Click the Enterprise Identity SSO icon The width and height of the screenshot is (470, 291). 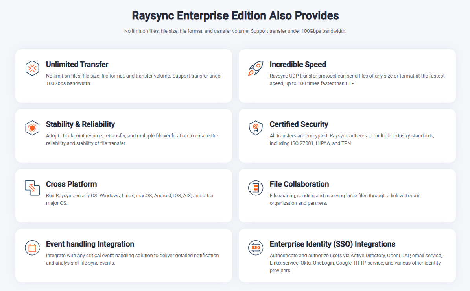[x=256, y=248]
